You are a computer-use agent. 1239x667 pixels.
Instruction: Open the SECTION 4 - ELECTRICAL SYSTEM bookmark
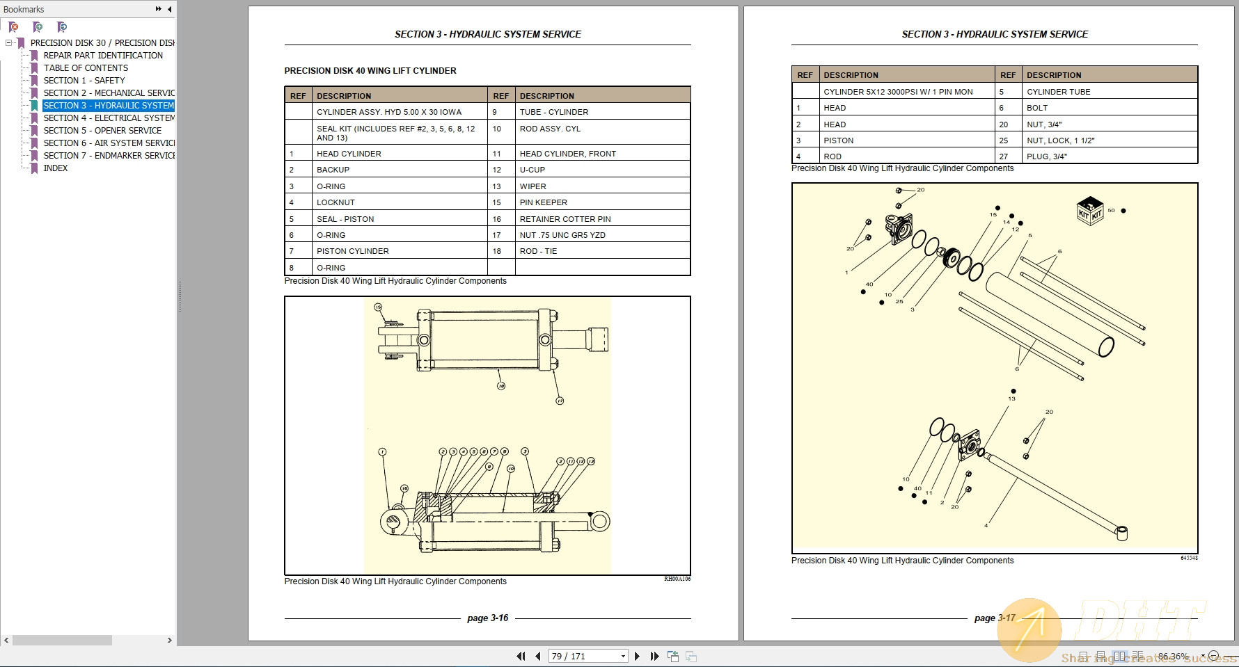[109, 118]
